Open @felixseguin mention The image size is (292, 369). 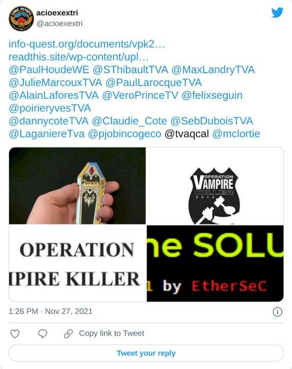point(212,96)
